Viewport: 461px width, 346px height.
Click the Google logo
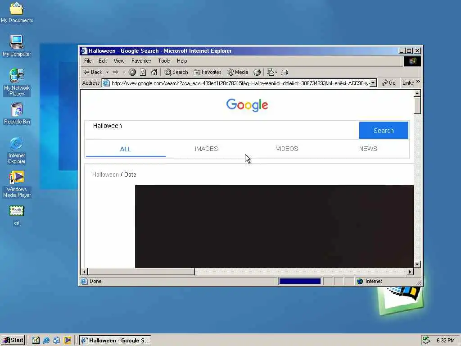pyautogui.click(x=247, y=105)
